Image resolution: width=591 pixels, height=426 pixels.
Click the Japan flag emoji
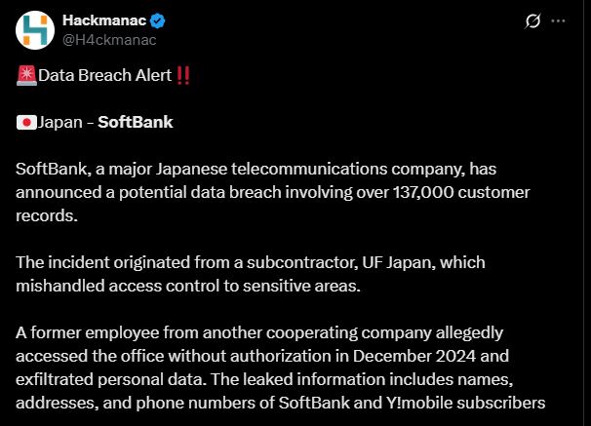pos(26,123)
